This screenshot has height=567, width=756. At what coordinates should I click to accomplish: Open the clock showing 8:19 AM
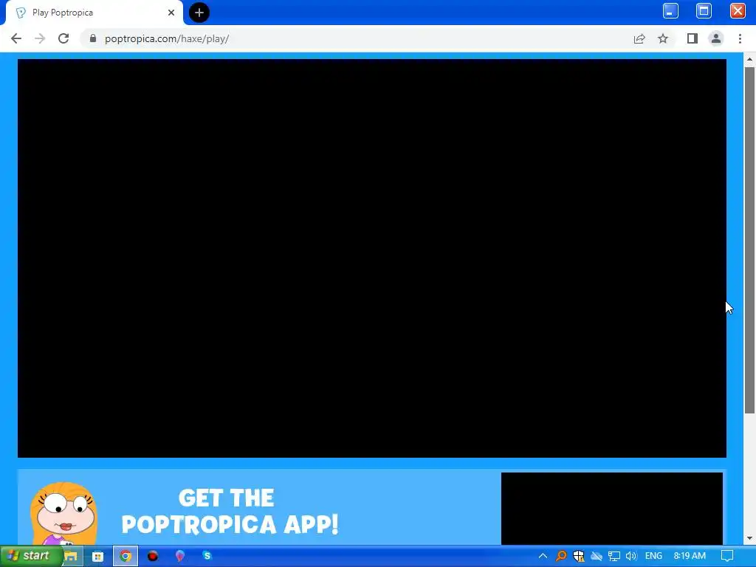[x=690, y=556]
